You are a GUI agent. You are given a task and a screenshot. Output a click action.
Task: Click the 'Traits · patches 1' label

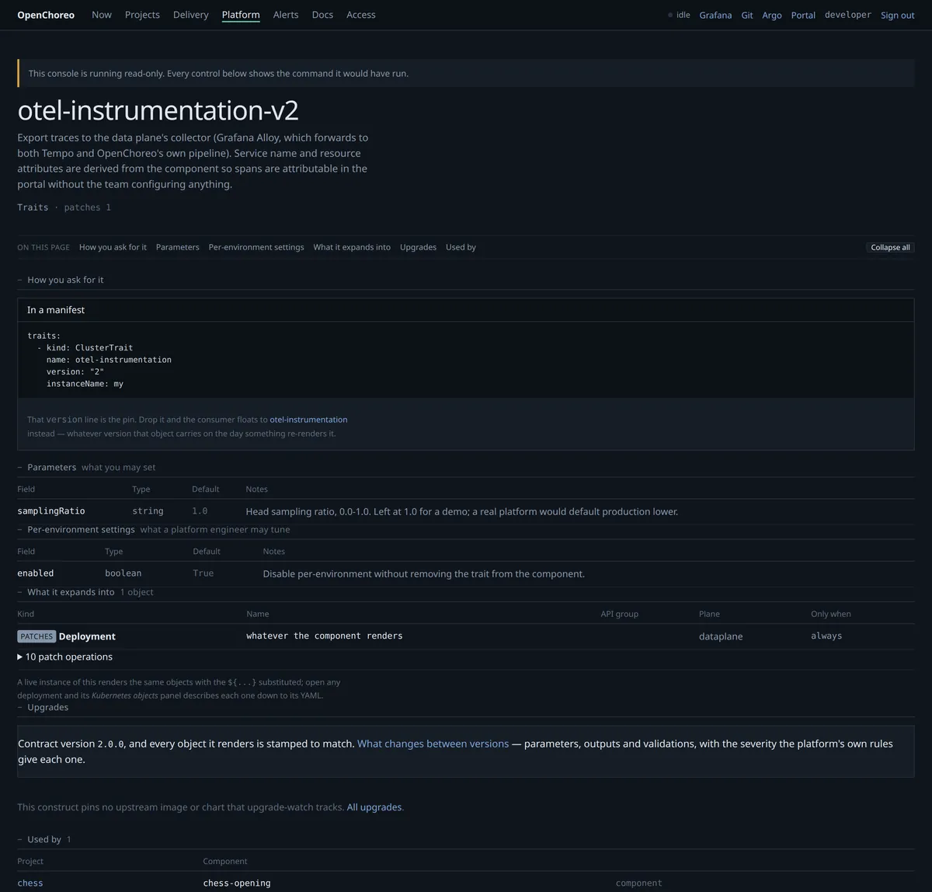tap(64, 207)
